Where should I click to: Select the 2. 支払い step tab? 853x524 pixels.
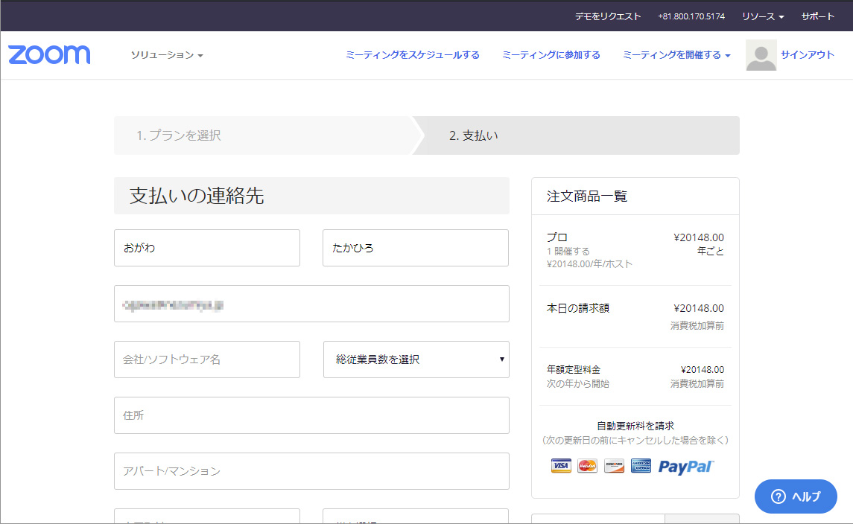(474, 135)
